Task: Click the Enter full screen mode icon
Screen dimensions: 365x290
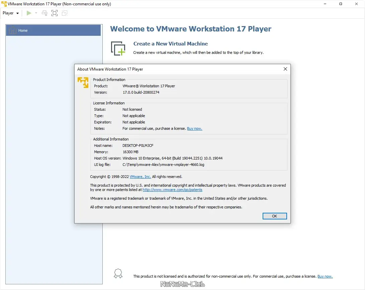Action: click(55, 13)
